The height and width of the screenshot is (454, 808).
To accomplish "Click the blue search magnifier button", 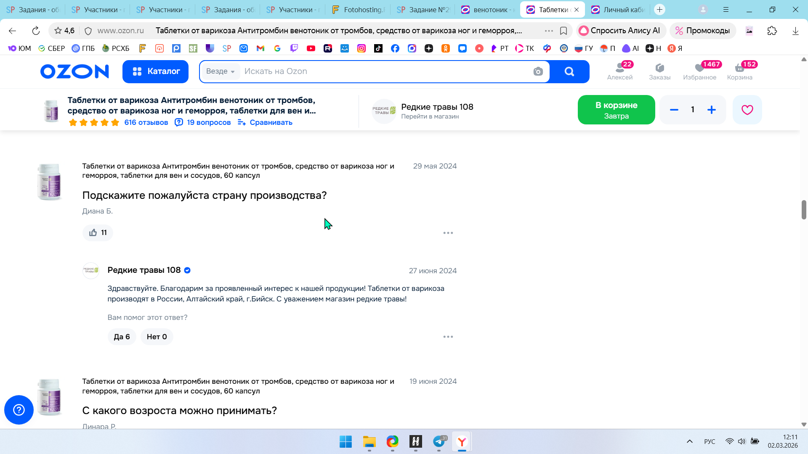I will (x=569, y=71).
